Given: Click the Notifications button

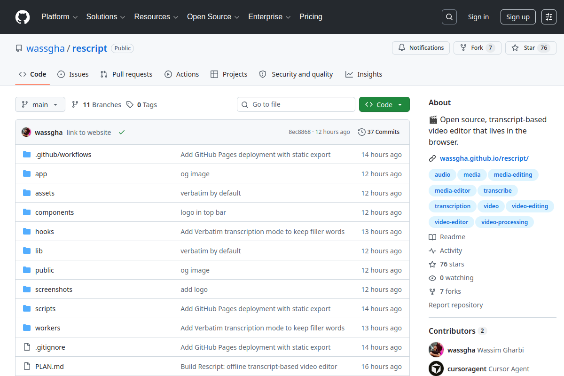Looking at the screenshot, I should pyautogui.click(x=421, y=48).
